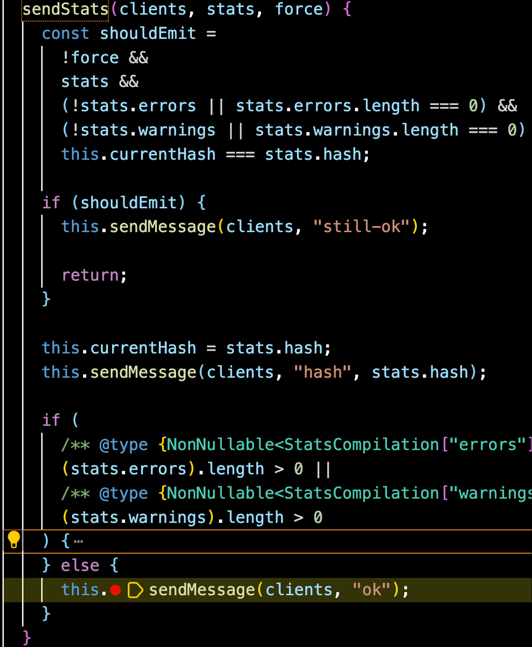The height and width of the screenshot is (647, 532).
Task: Expand the folded code ellipsis after brace
Action: (x=78, y=541)
